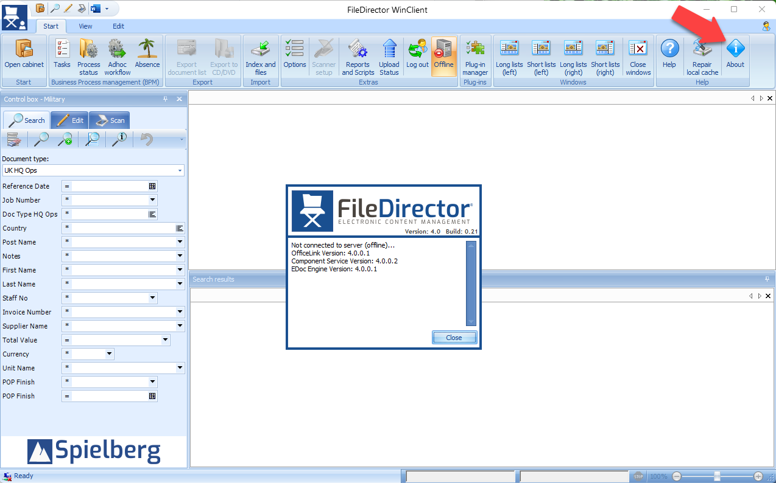Click the Log out icon
776x483 pixels.
pyautogui.click(x=417, y=54)
